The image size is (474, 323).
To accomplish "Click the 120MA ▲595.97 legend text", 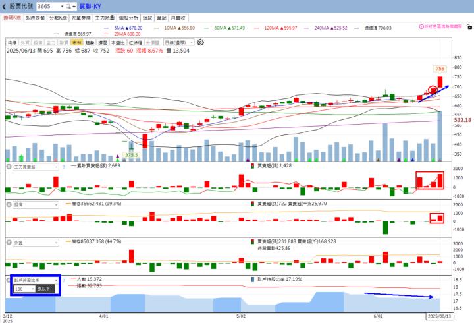I will (x=280, y=28).
